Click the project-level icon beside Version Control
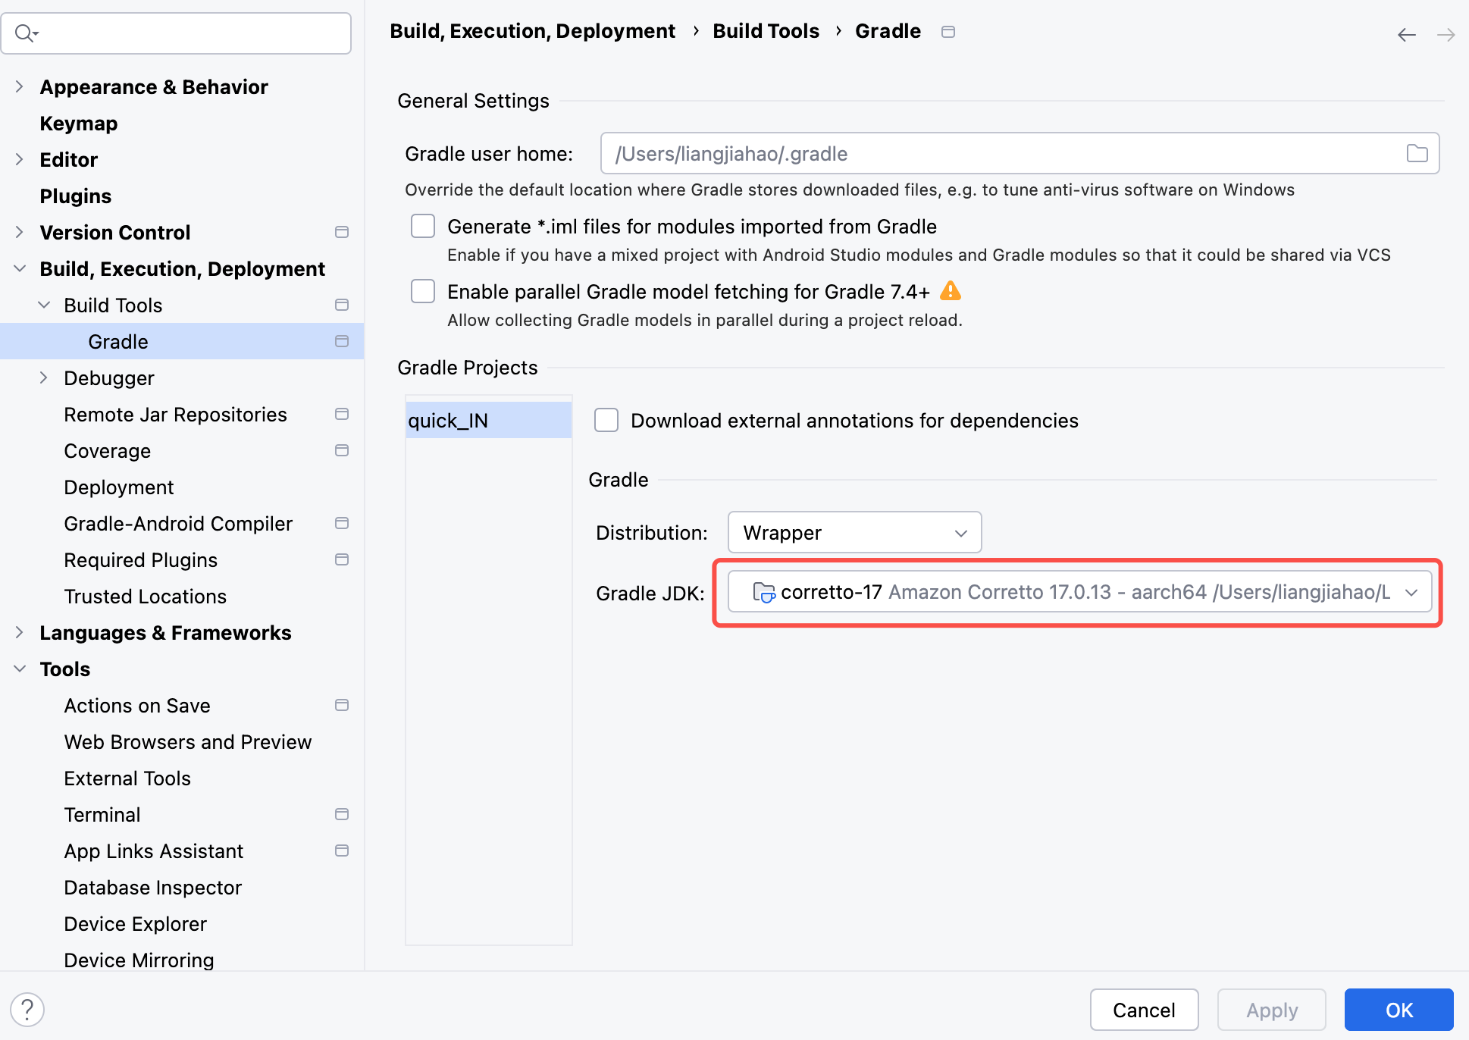 342,232
